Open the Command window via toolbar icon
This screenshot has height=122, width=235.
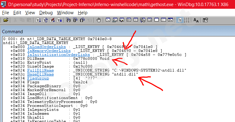click(x=108, y=20)
